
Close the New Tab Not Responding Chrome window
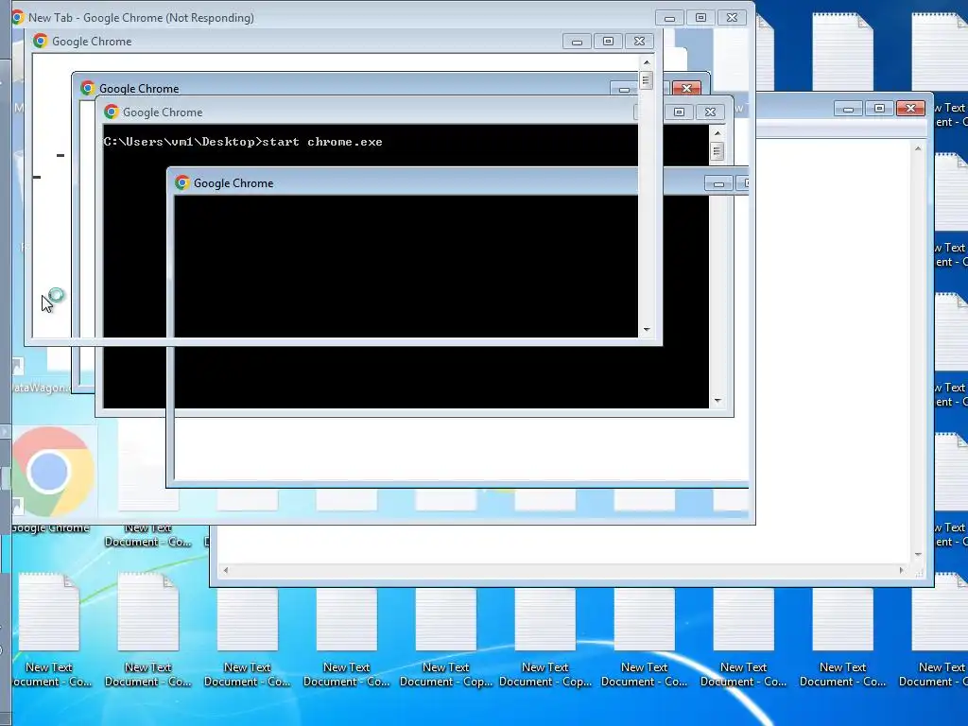(x=733, y=18)
